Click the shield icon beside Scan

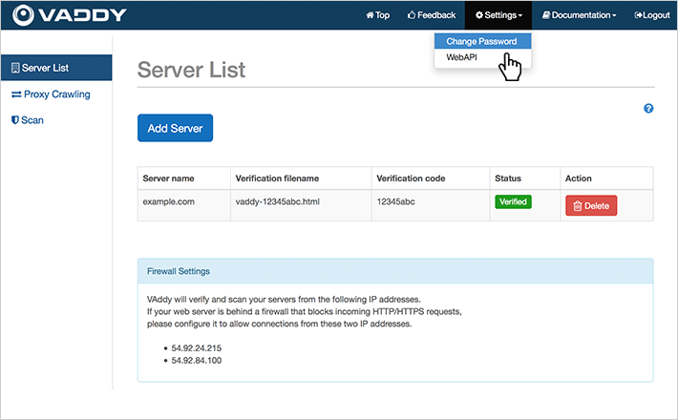[15, 120]
